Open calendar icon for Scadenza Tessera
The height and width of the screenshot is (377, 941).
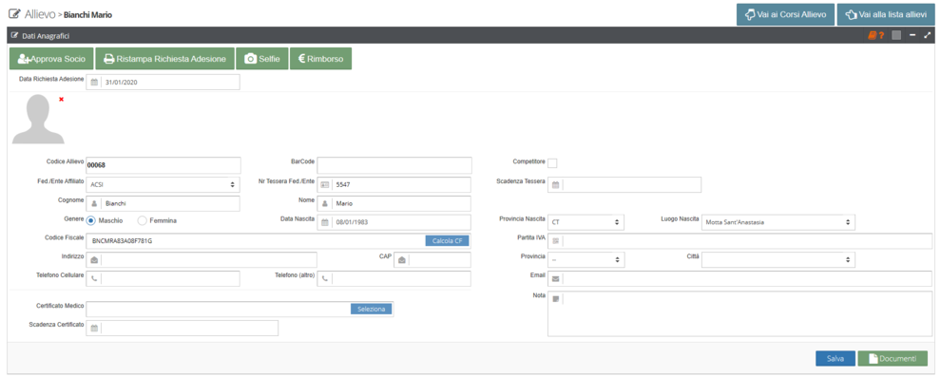pyautogui.click(x=556, y=184)
